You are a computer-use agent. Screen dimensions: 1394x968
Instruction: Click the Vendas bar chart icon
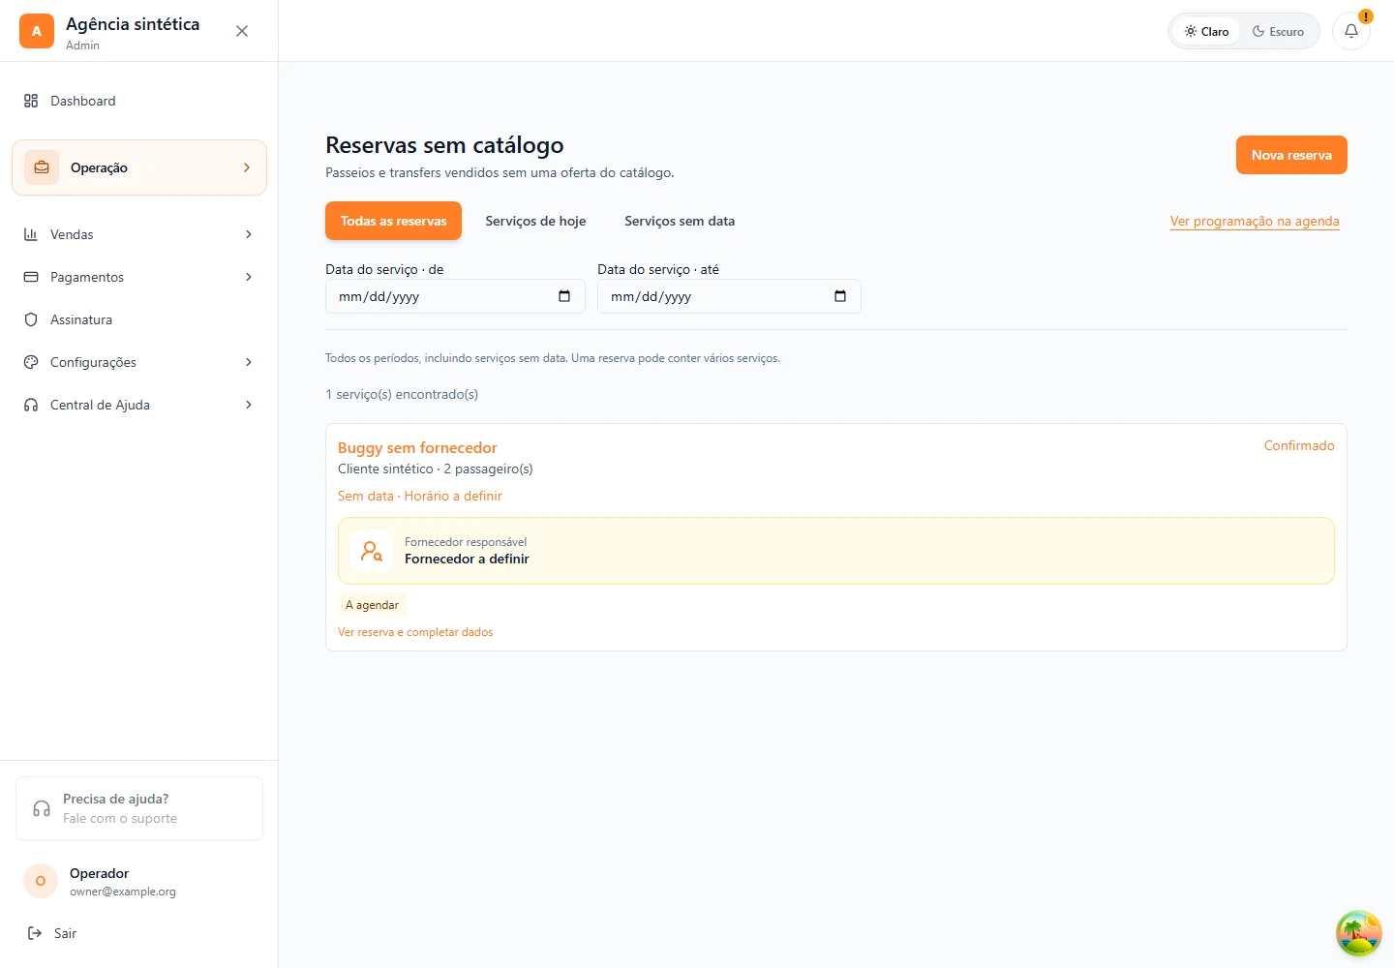[x=31, y=234]
